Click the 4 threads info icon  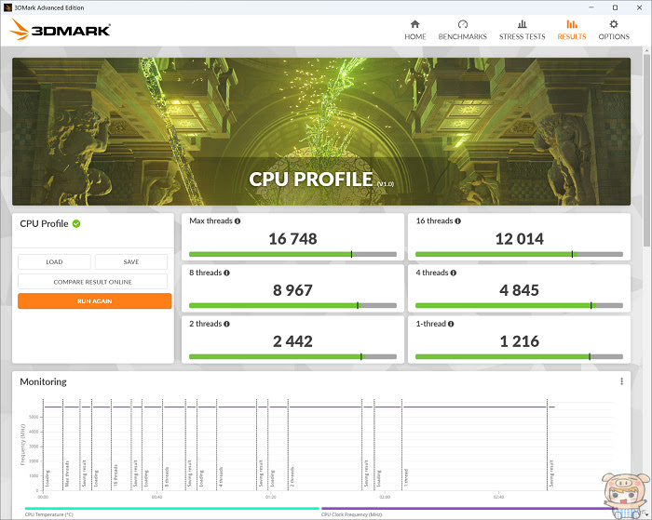(454, 273)
